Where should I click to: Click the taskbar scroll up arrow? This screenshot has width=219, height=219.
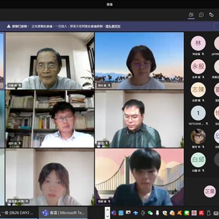(108, 210)
